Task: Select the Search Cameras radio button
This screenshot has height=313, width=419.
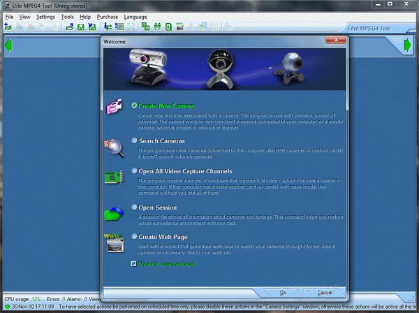Action: 134,140
